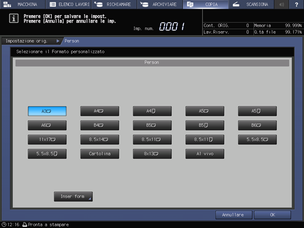Open help with the question mark icon
Screen dimensions: 304x228
296,4
